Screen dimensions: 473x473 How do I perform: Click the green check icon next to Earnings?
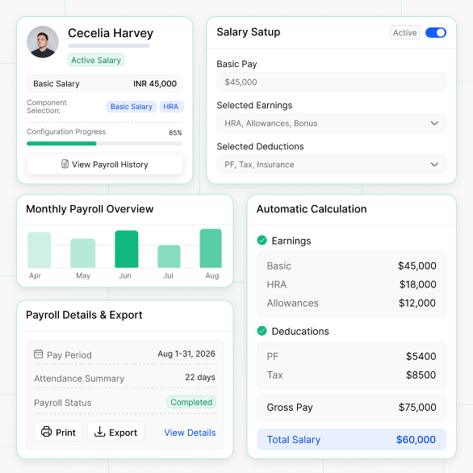tap(262, 240)
